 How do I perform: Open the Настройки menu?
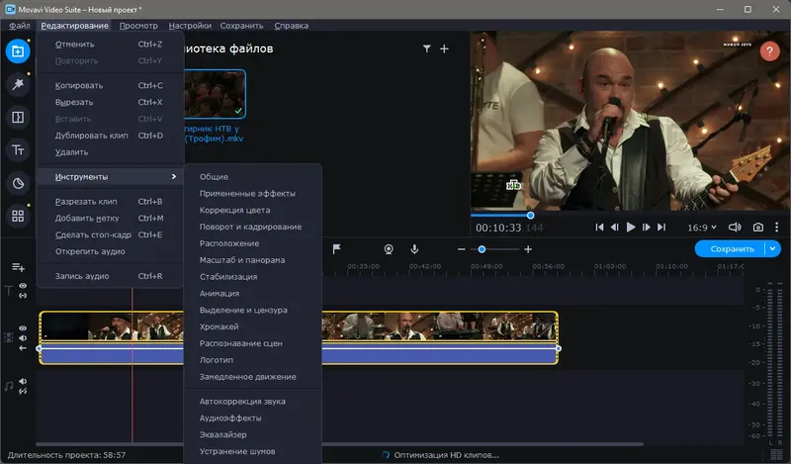[190, 26]
